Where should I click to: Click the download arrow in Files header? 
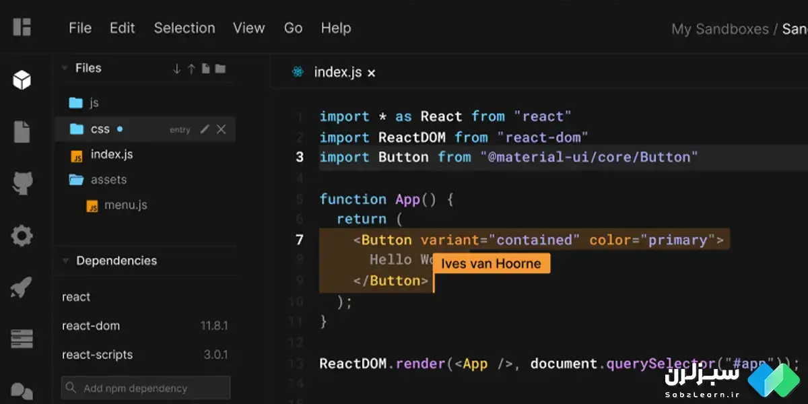[177, 69]
